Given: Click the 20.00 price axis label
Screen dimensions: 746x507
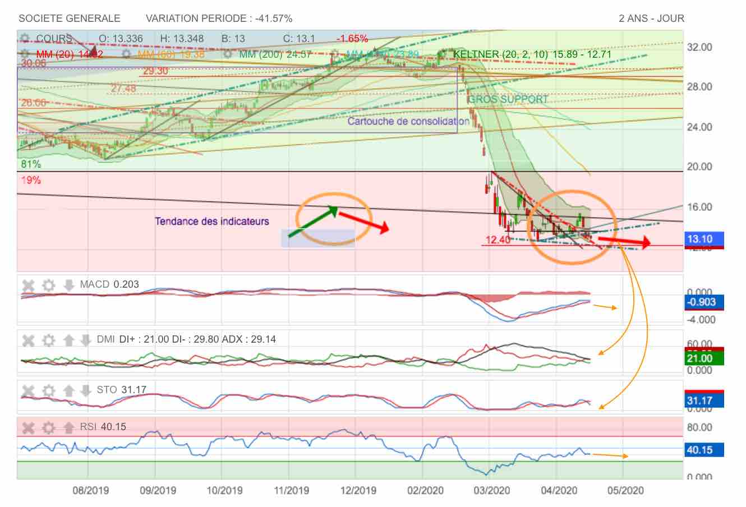Looking at the screenshot, I should pos(699,167).
